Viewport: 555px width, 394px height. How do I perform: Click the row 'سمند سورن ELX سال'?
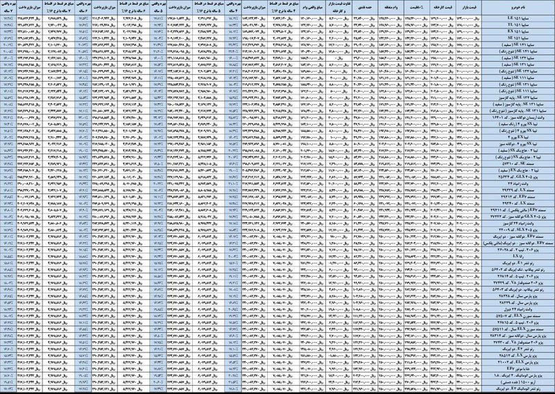(x=518, y=329)
